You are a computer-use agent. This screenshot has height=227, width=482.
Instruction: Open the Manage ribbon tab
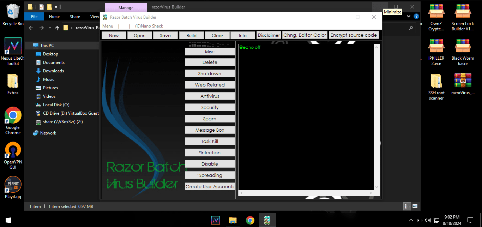[x=126, y=7]
